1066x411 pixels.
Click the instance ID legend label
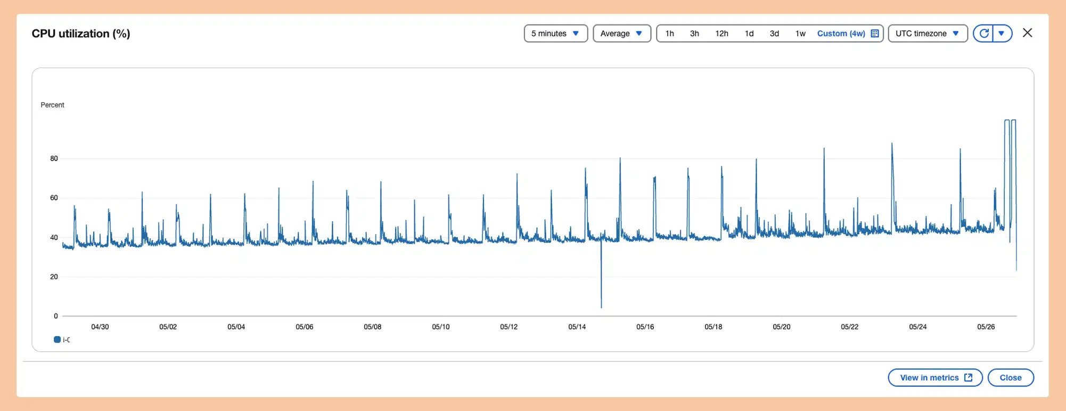click(67, 340)
